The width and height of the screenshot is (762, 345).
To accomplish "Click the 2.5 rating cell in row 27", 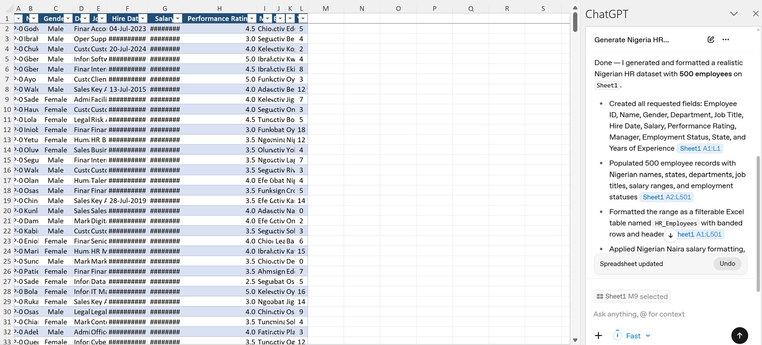I will click(219, 282).
